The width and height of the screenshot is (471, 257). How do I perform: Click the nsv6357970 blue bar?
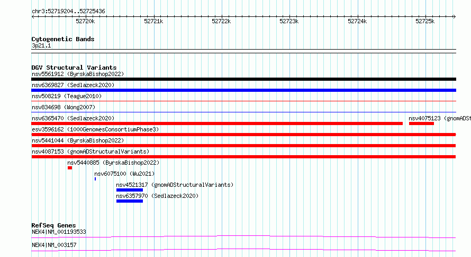click(130, 201)
